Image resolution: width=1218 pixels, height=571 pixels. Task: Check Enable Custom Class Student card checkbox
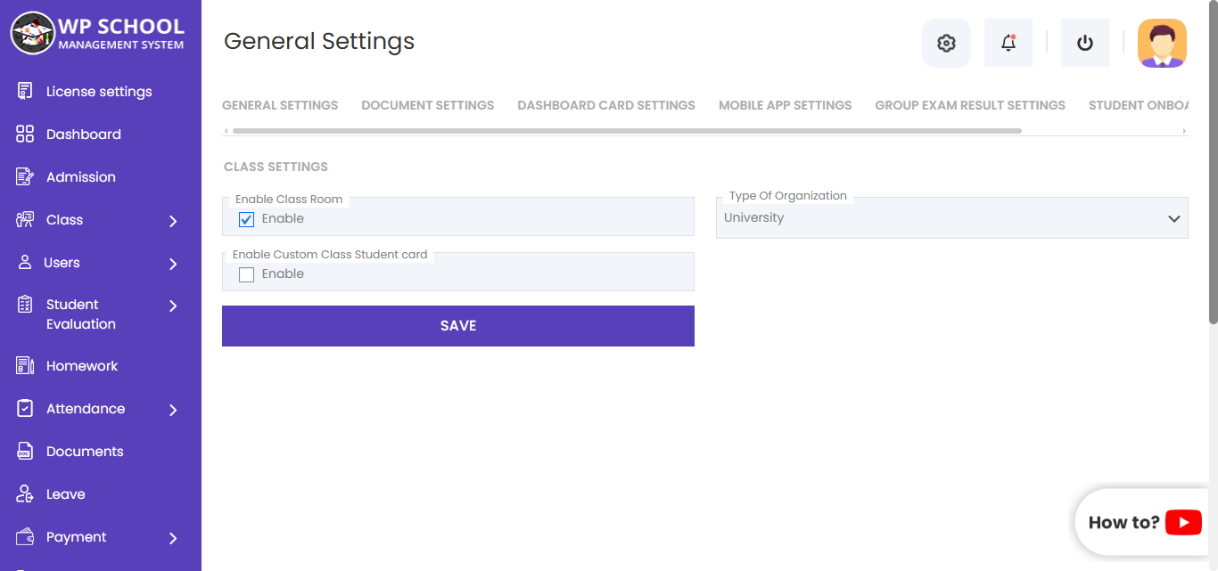[x=247, y=274]
